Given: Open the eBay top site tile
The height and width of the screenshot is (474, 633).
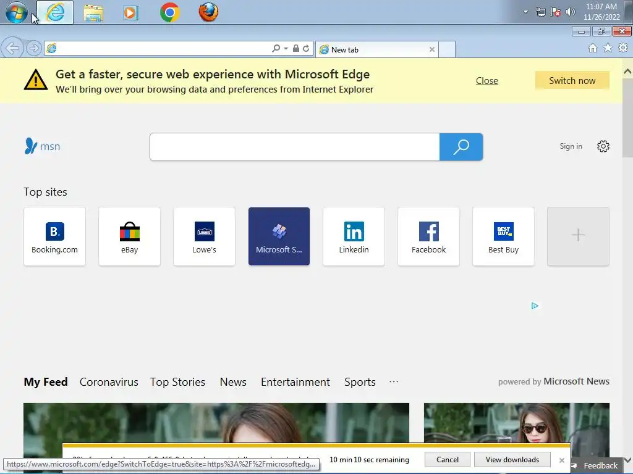Looking at the screenshot, I should (x=130, y=236).
